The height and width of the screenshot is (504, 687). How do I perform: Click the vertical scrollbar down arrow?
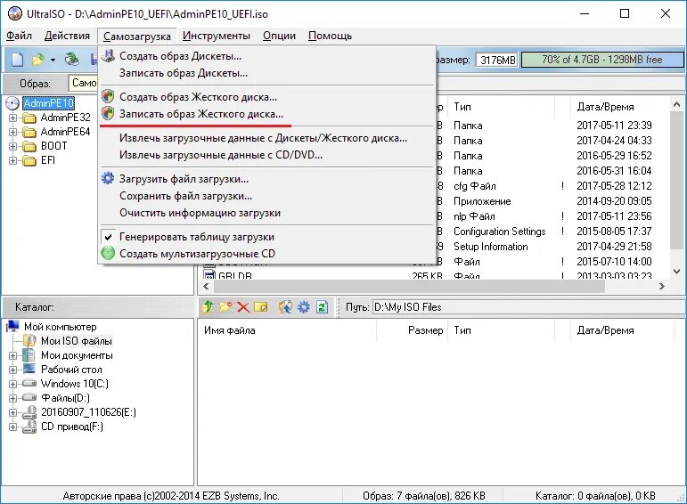676,272
